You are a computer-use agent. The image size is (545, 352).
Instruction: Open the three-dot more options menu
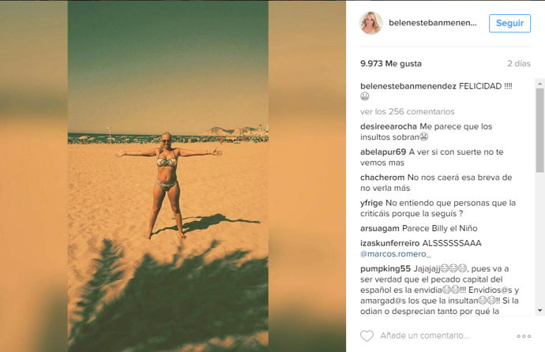click(x=524, y=336)
